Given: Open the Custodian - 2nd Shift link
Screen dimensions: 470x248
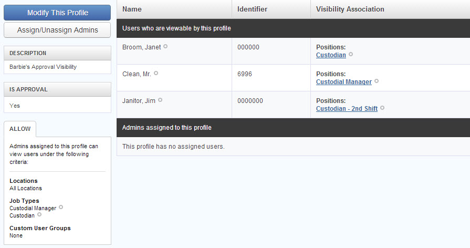Looking at the screenshot, I should 347,109.
